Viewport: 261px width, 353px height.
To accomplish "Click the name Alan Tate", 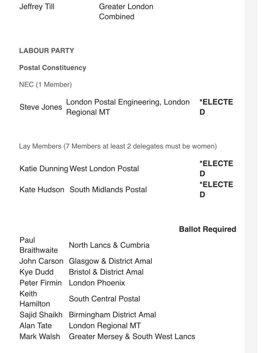I will point(35,326).
